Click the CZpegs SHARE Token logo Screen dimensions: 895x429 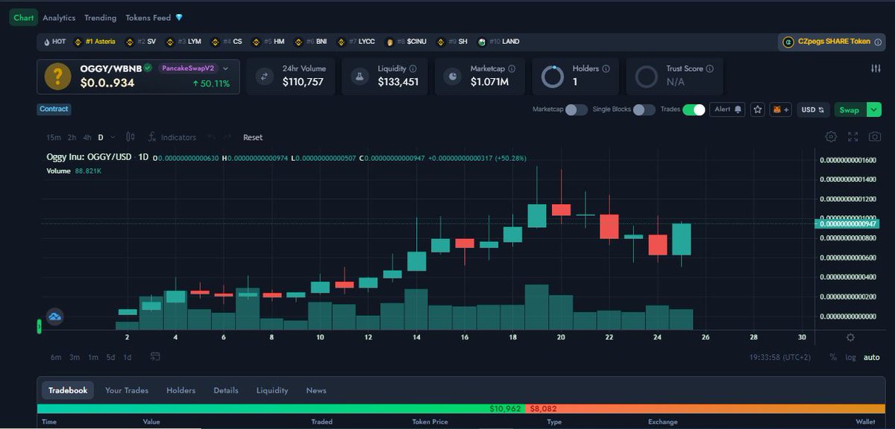point(788,42)
